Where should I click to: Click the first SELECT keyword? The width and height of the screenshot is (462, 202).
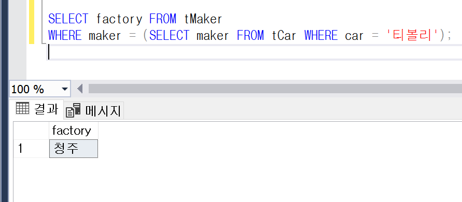click(x=68, y=19)
